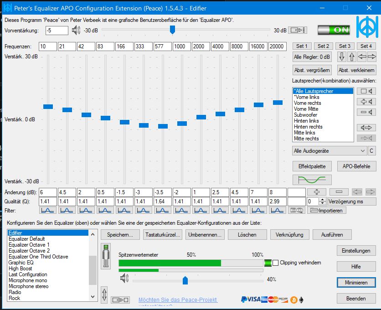
Task: Click the Minimieren button
Action: [356, 283]
